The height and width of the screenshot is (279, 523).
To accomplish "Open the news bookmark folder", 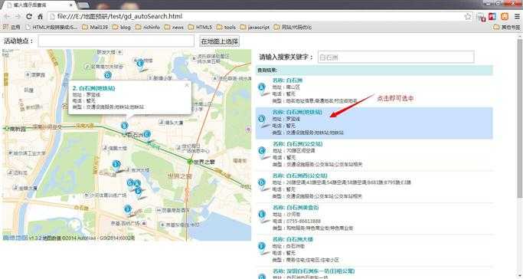I will pos(174,27).
